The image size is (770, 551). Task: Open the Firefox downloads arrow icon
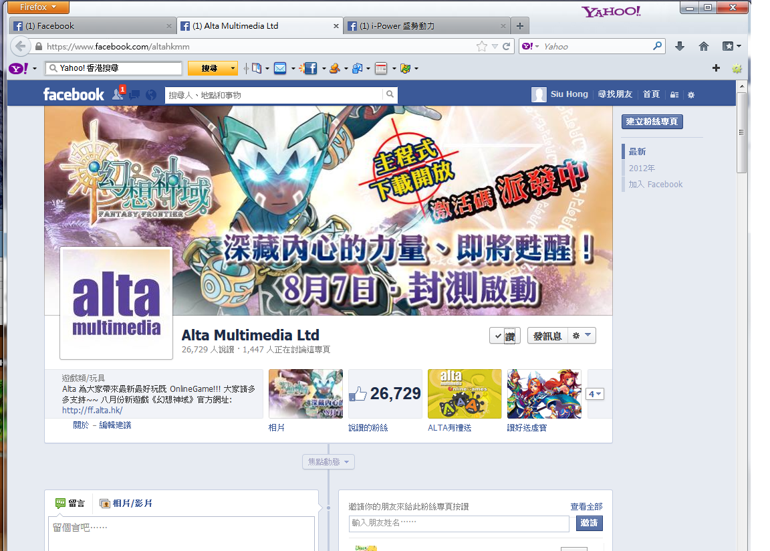(680, 46)
